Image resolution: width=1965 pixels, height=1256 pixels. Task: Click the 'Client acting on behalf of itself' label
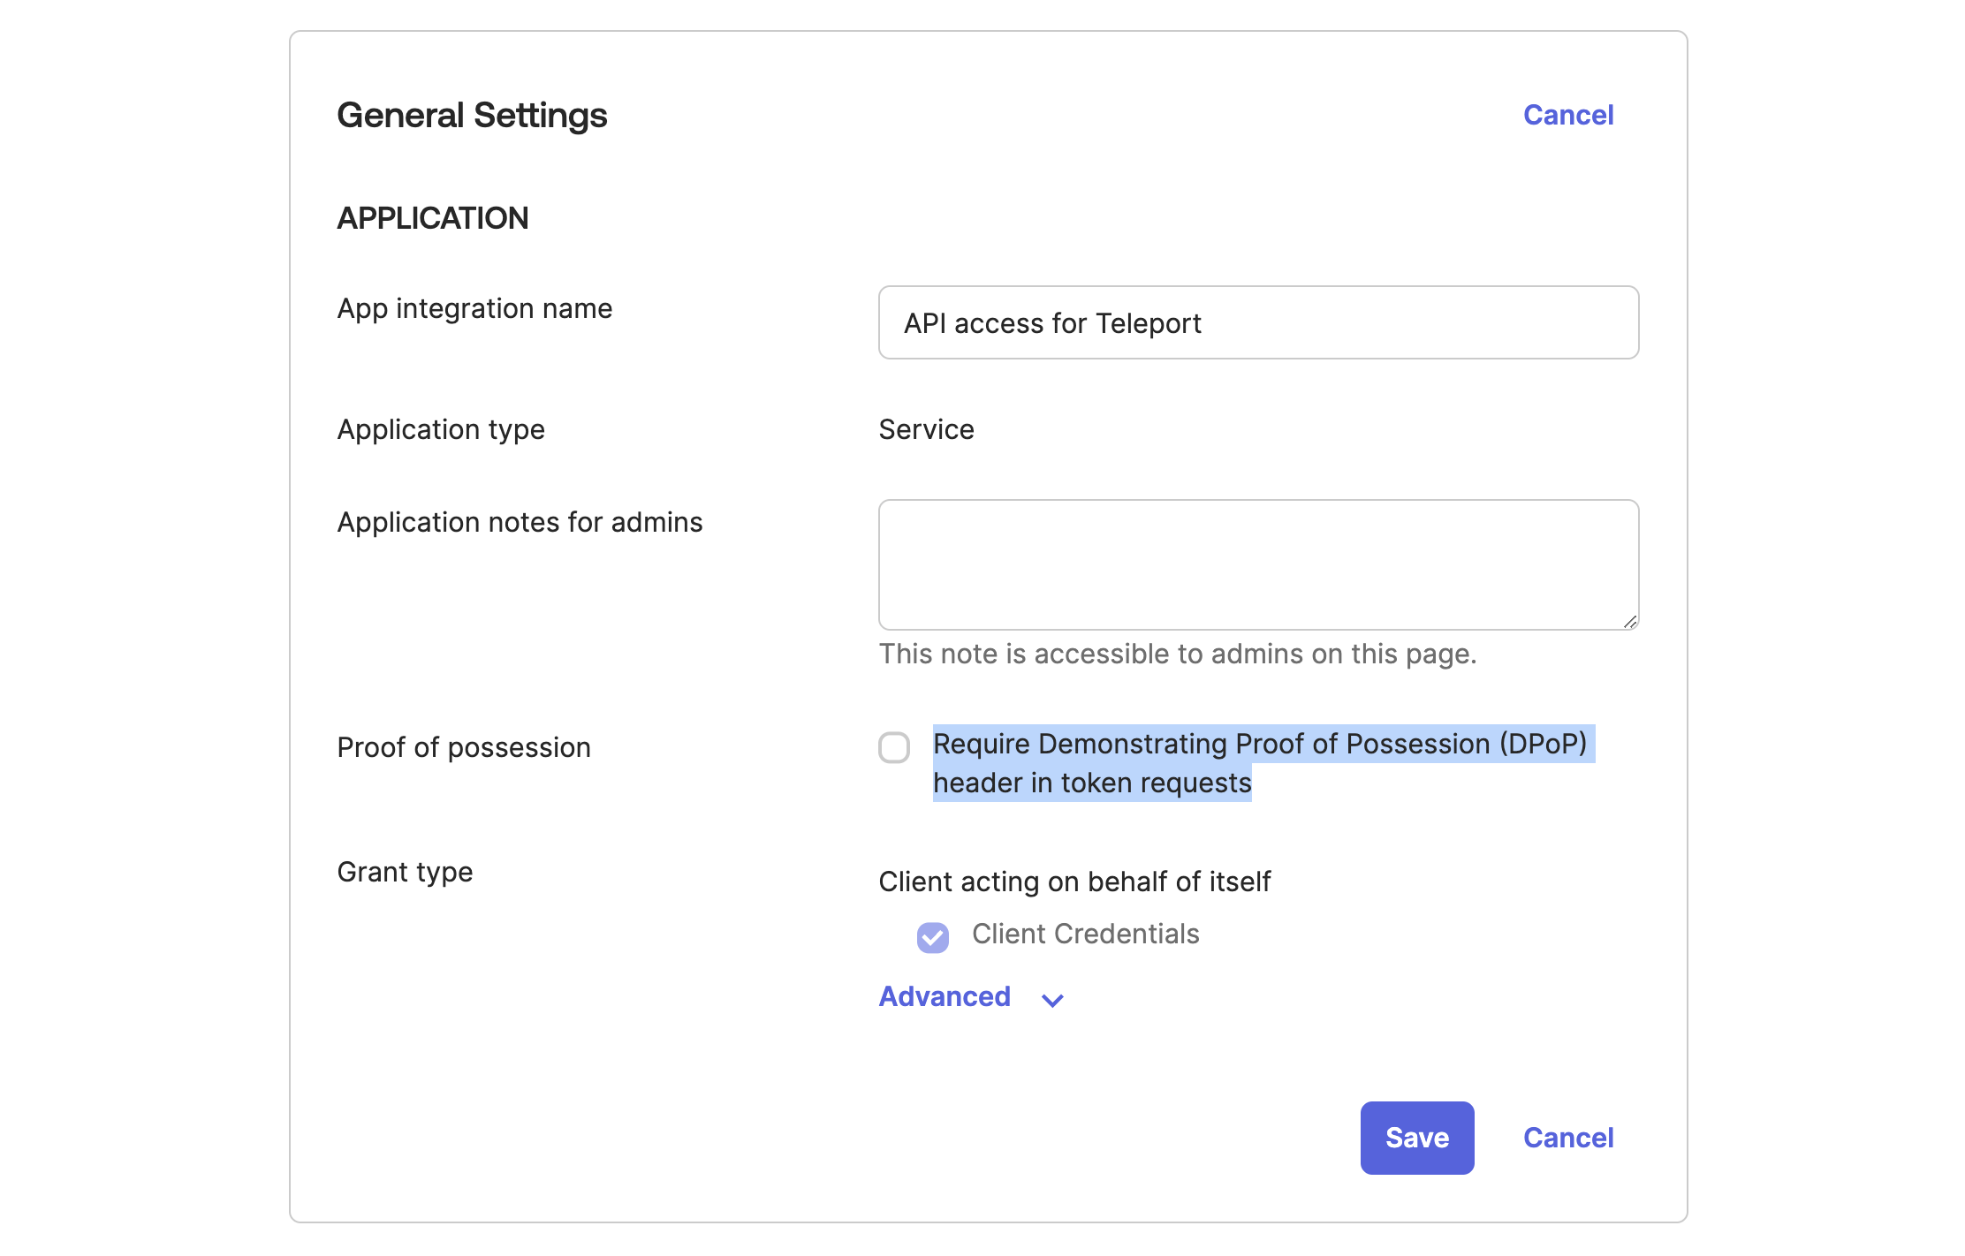pos(1074,881)
